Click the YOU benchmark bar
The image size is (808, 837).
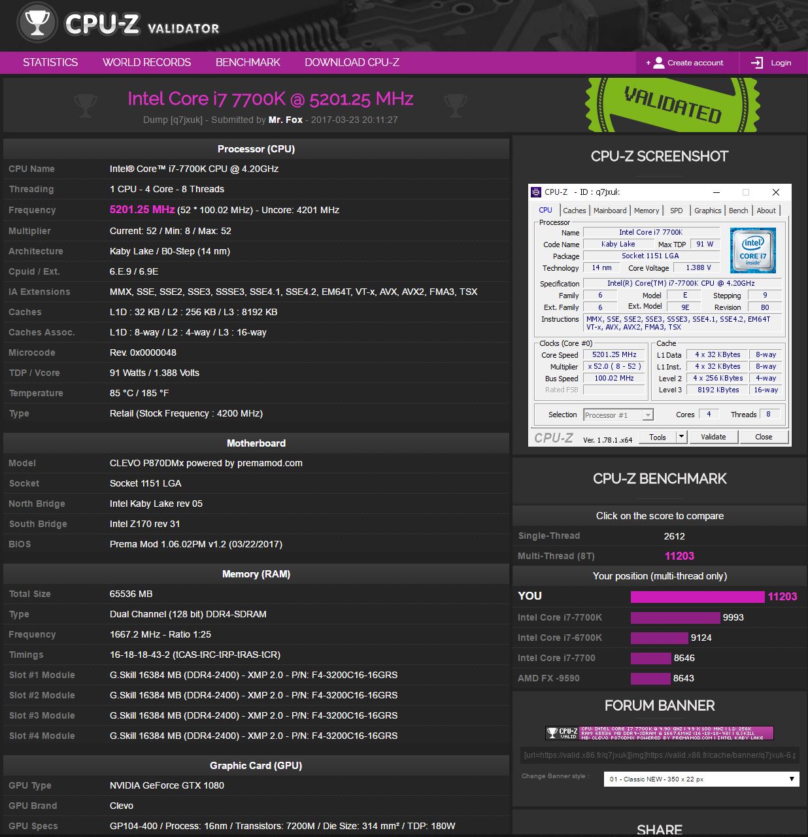tap(698, 596)
